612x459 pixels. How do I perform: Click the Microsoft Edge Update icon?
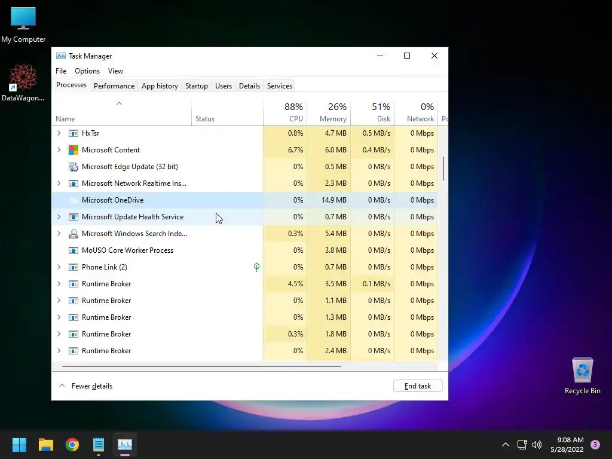74,167
